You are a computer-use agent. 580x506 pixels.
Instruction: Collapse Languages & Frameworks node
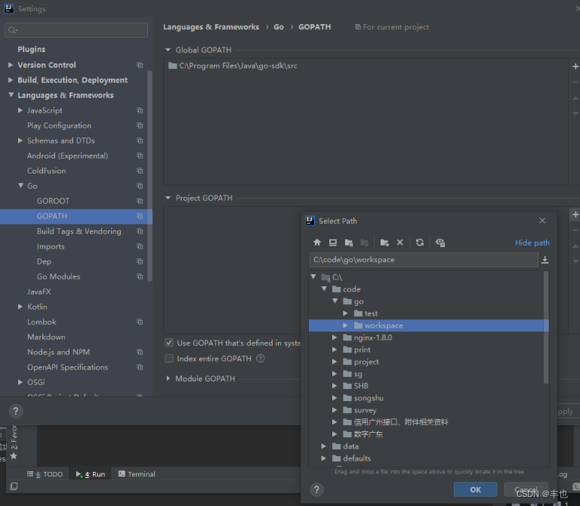[11, 95]
